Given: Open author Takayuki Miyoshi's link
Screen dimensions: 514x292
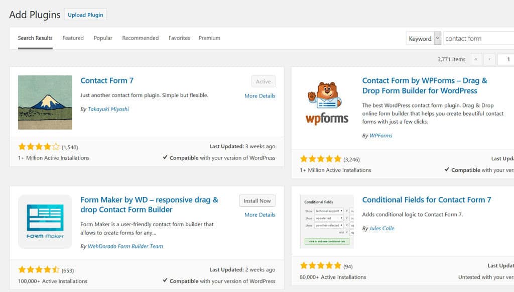Looking at the screenshot, I should [x=108, y=109].
